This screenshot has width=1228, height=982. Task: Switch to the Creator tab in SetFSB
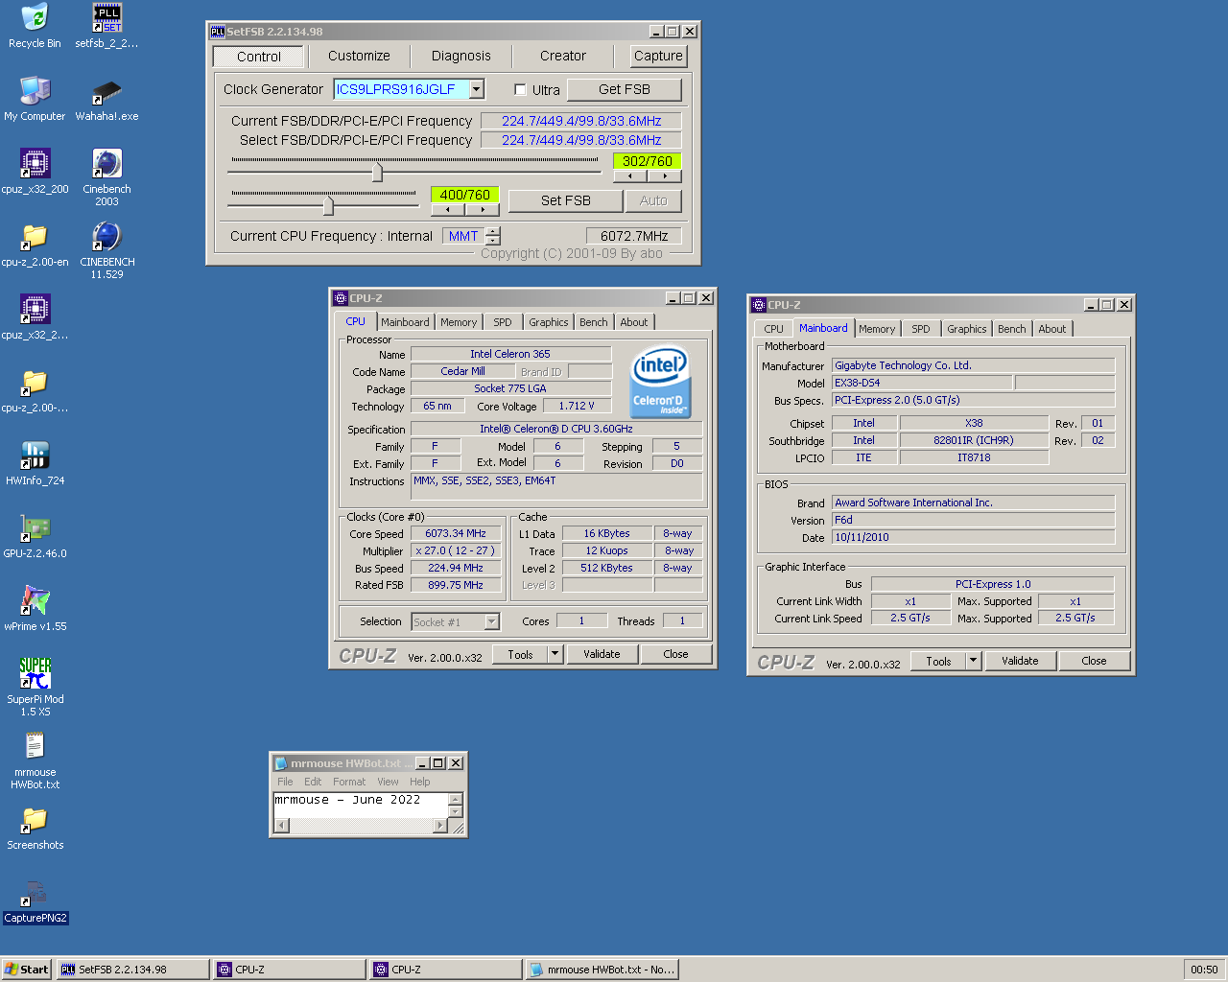pos(562,56)
